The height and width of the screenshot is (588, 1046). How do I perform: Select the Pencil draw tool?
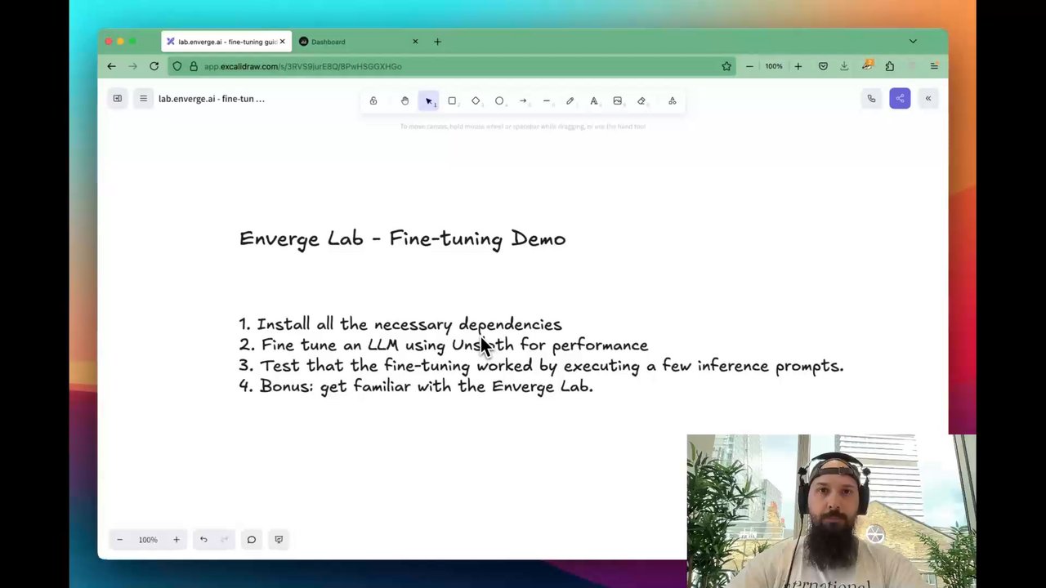click(570, 100)
